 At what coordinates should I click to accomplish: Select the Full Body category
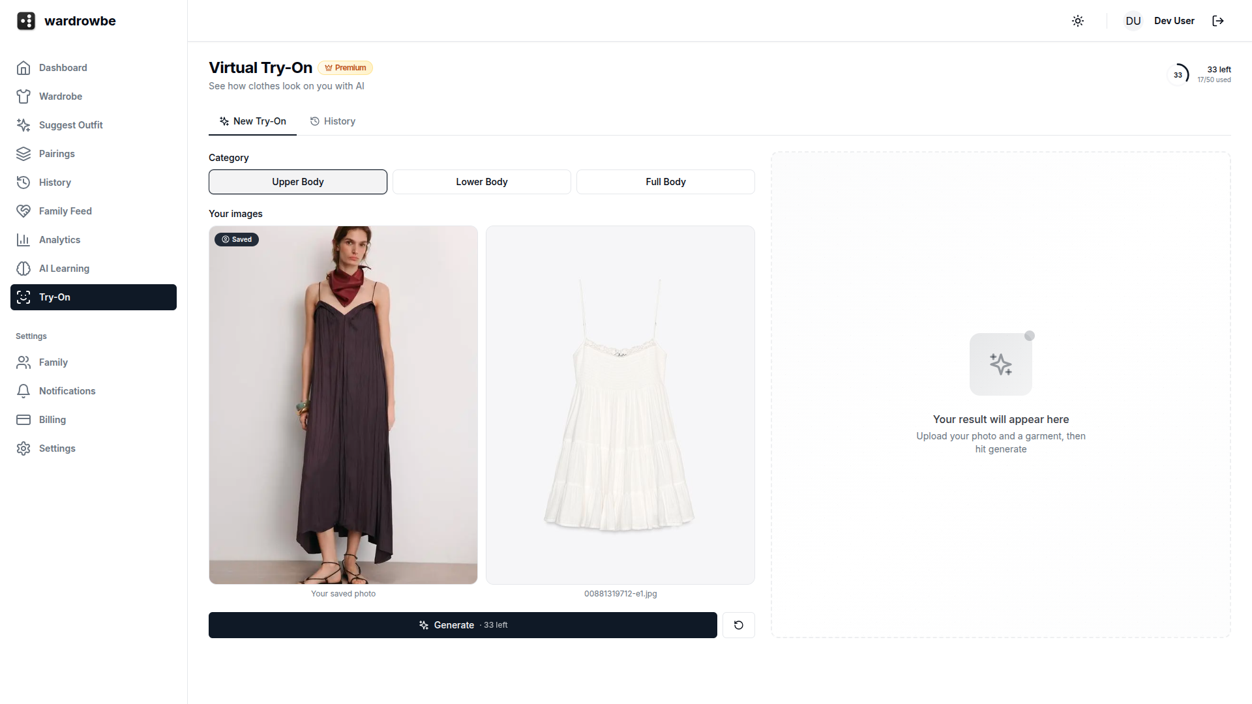pos(665,181)
